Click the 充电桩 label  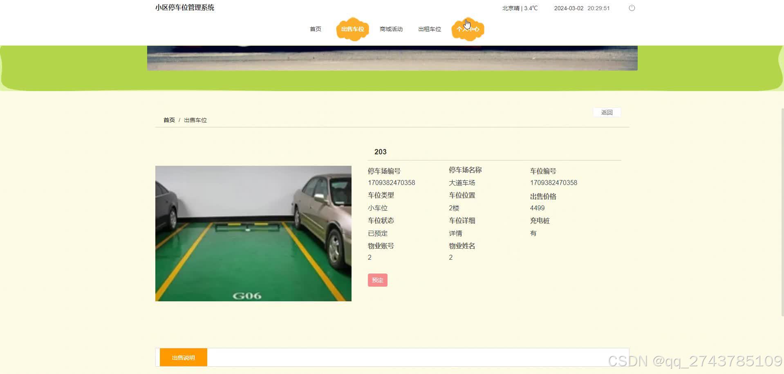[x=540, y=220]
